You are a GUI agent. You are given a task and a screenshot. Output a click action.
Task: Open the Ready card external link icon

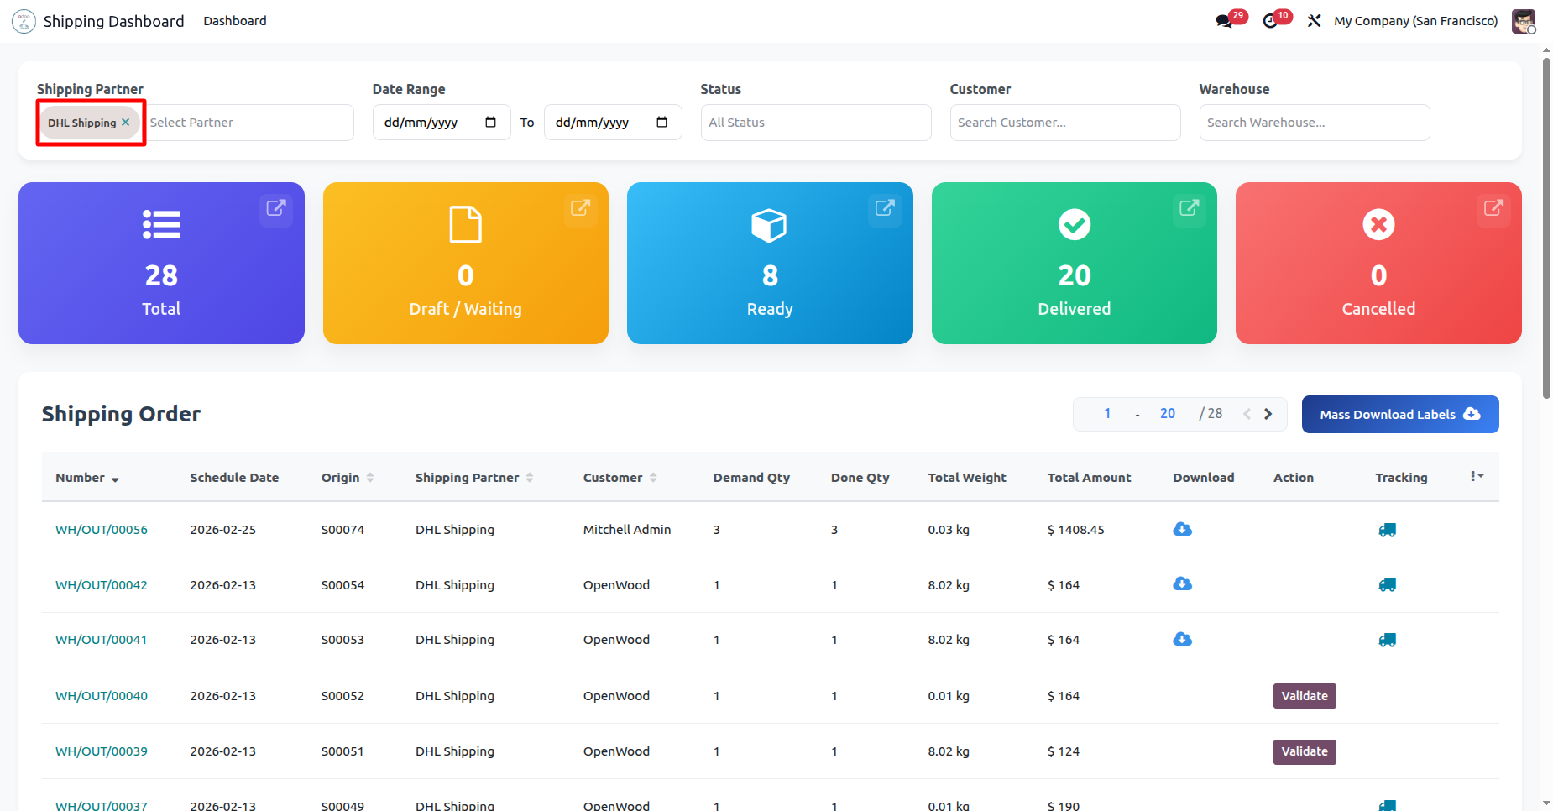(x=884, y=208)
